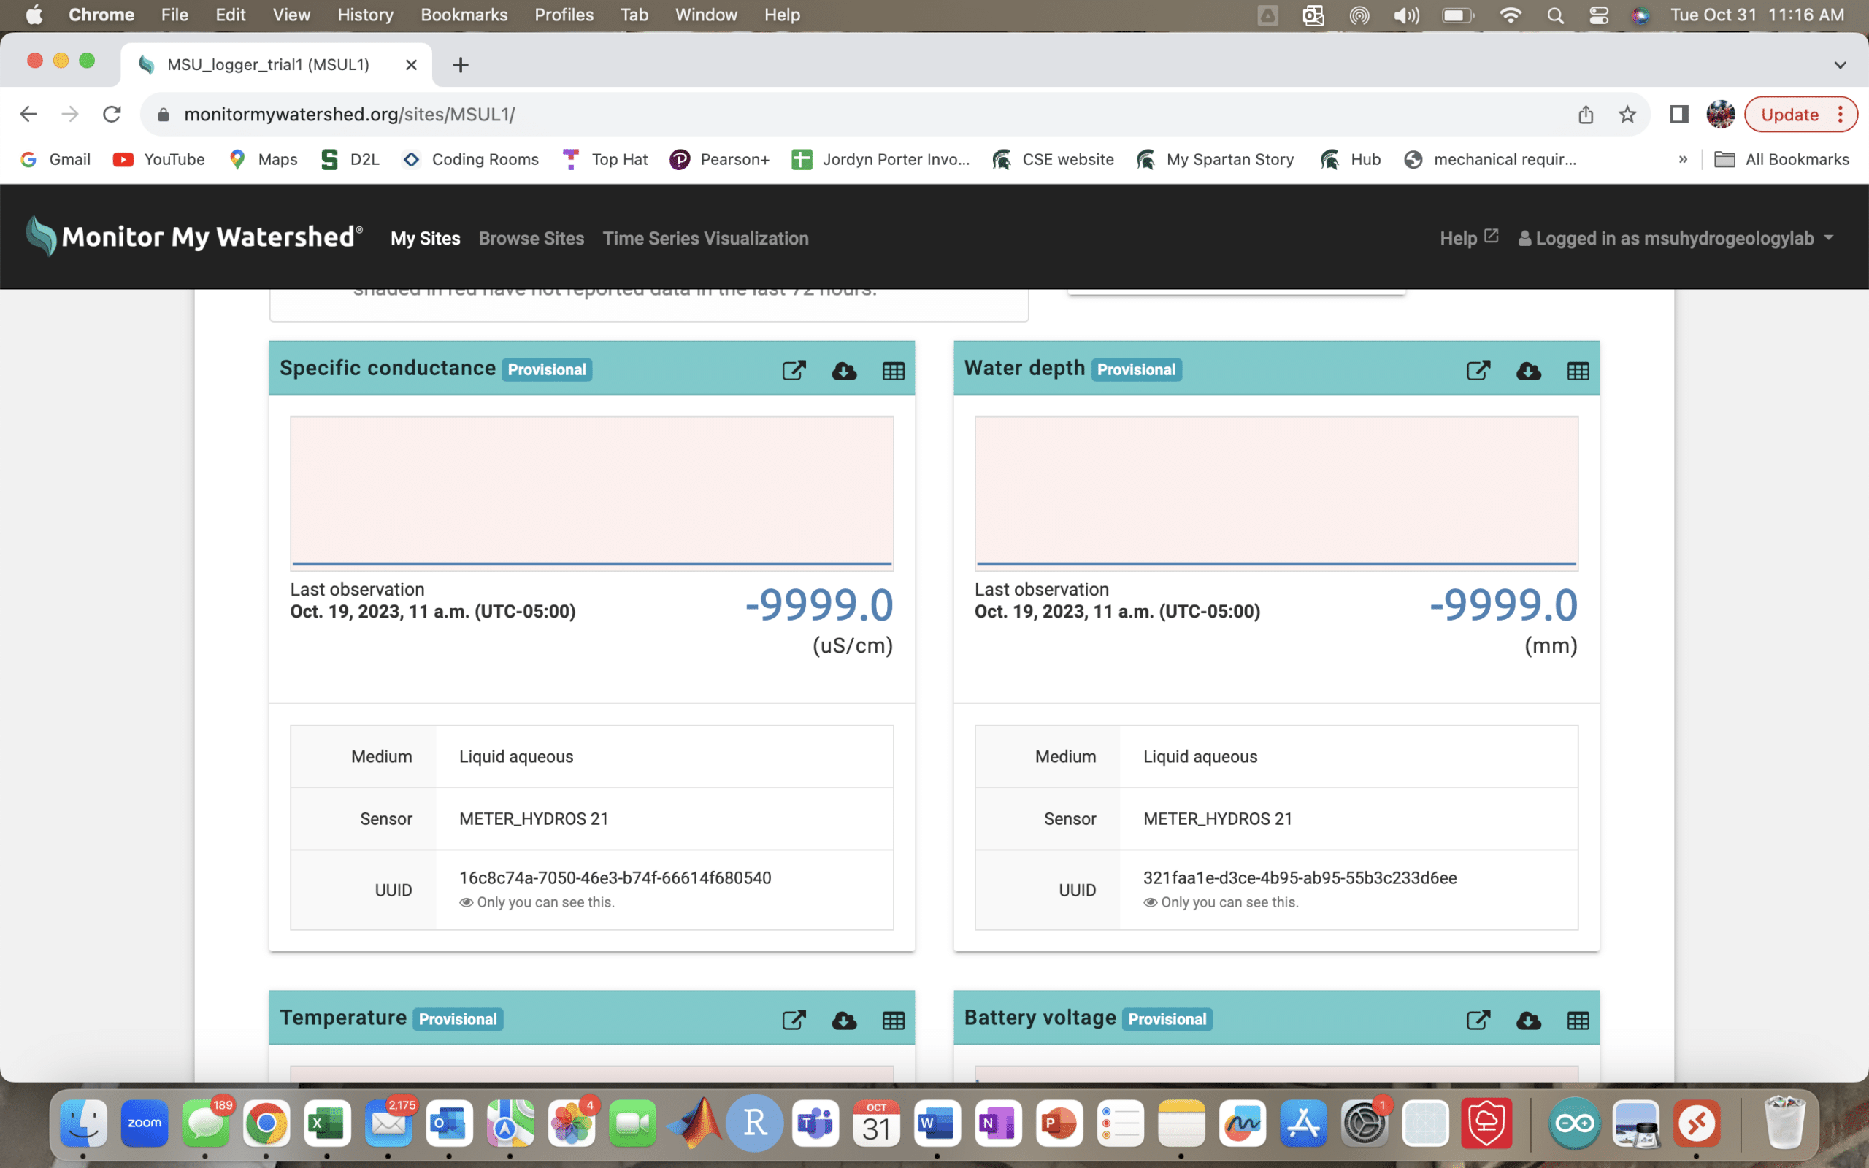Show Temperature data table grid icon
1869x1168 pixels.
tap(894, 1021)
